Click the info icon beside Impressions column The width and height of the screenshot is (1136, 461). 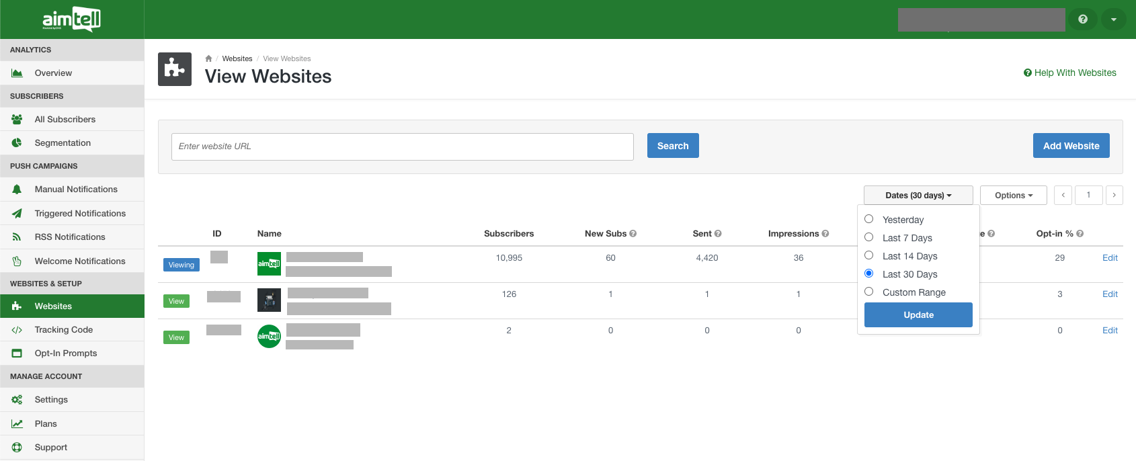click(x=825, y=234)
